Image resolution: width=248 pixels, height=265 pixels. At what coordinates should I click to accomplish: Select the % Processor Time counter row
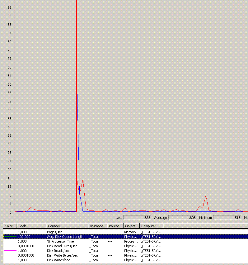(x=61, y=241)
